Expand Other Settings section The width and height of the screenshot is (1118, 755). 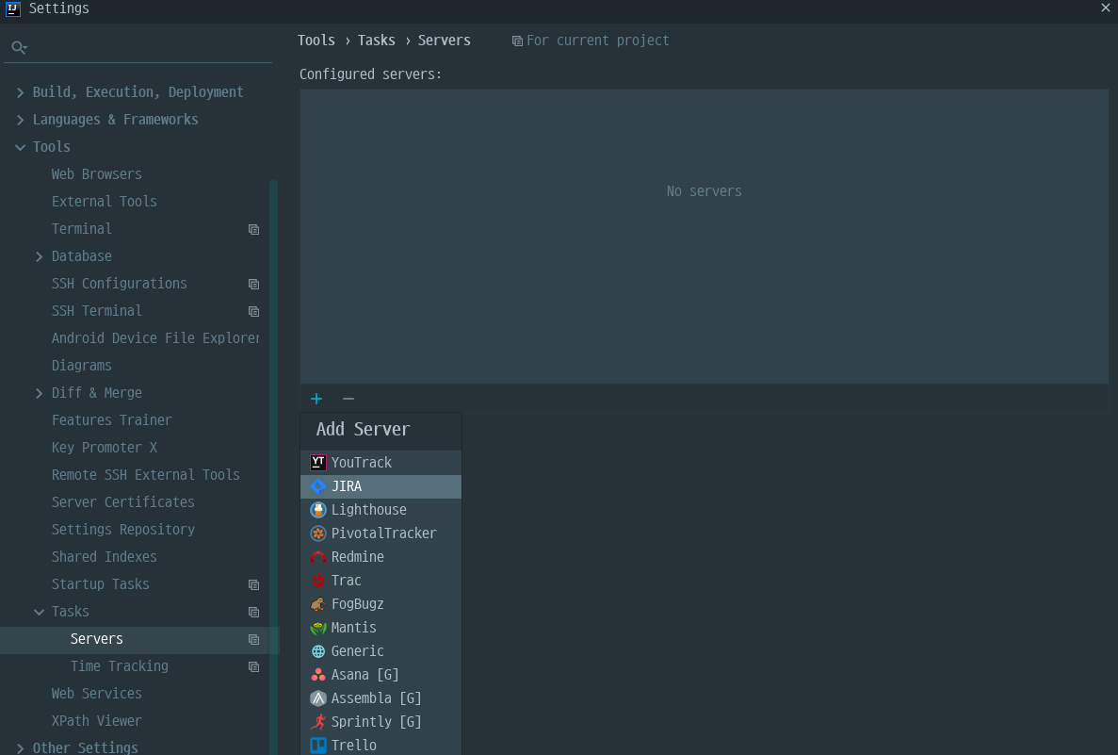(20, 747)
